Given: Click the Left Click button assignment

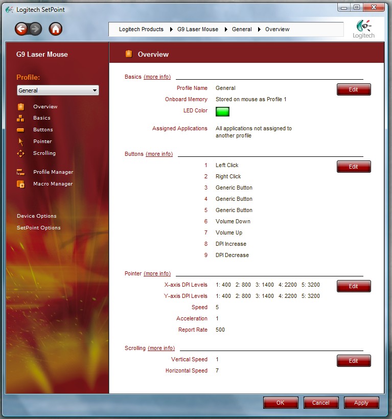Looking at the screenshot, I should click(227, 165).
